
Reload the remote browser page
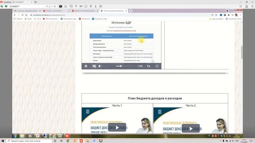[x=22, y=15]
